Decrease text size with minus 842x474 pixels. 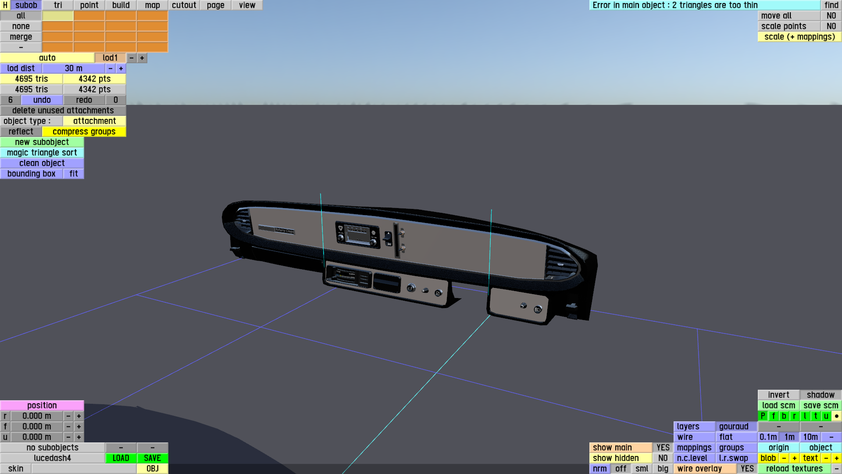tap(826, 458)
